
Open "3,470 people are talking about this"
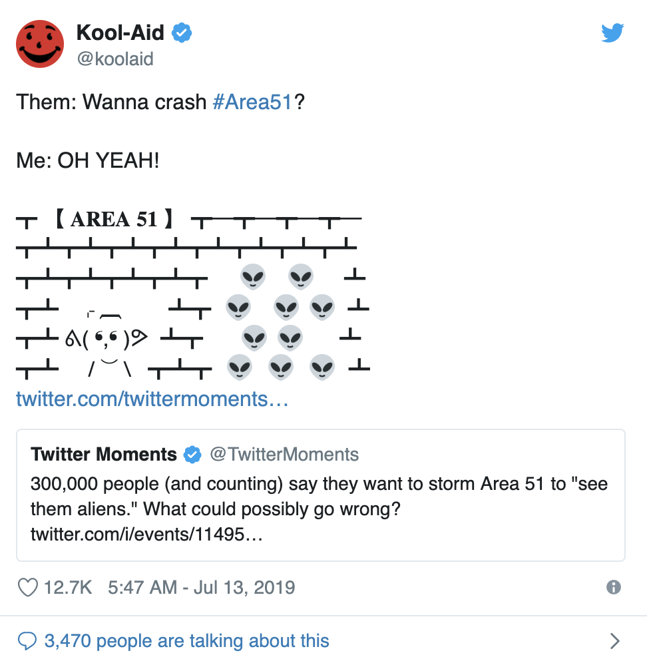click(186, 641)
